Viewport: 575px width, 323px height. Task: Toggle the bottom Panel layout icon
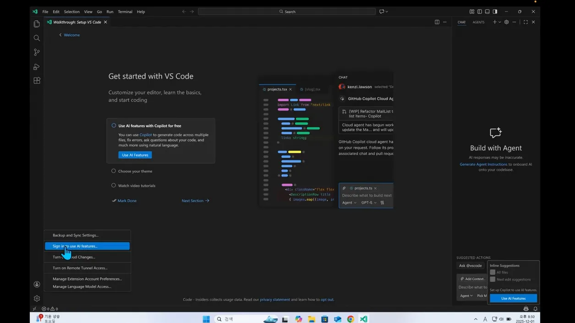[x=487, y=11]
